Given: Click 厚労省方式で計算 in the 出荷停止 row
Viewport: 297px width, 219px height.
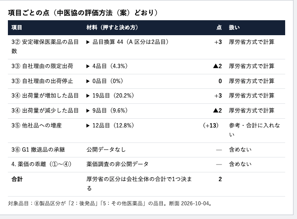Looking at the screenshot, I should pyautogui.click(x=251, y=81).
